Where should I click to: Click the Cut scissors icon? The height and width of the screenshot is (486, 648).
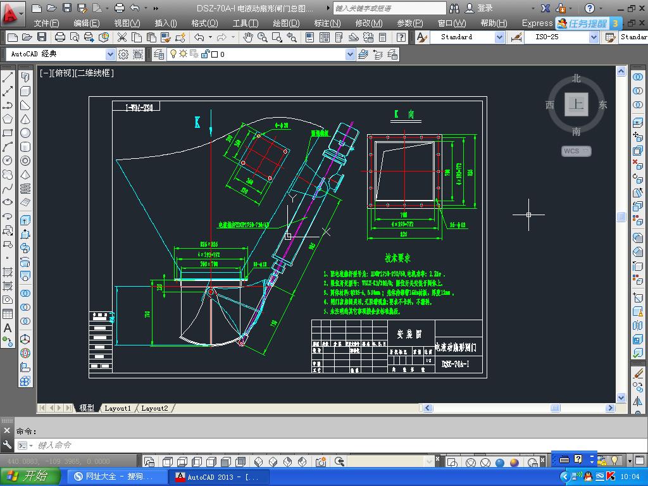coord(121,37)
